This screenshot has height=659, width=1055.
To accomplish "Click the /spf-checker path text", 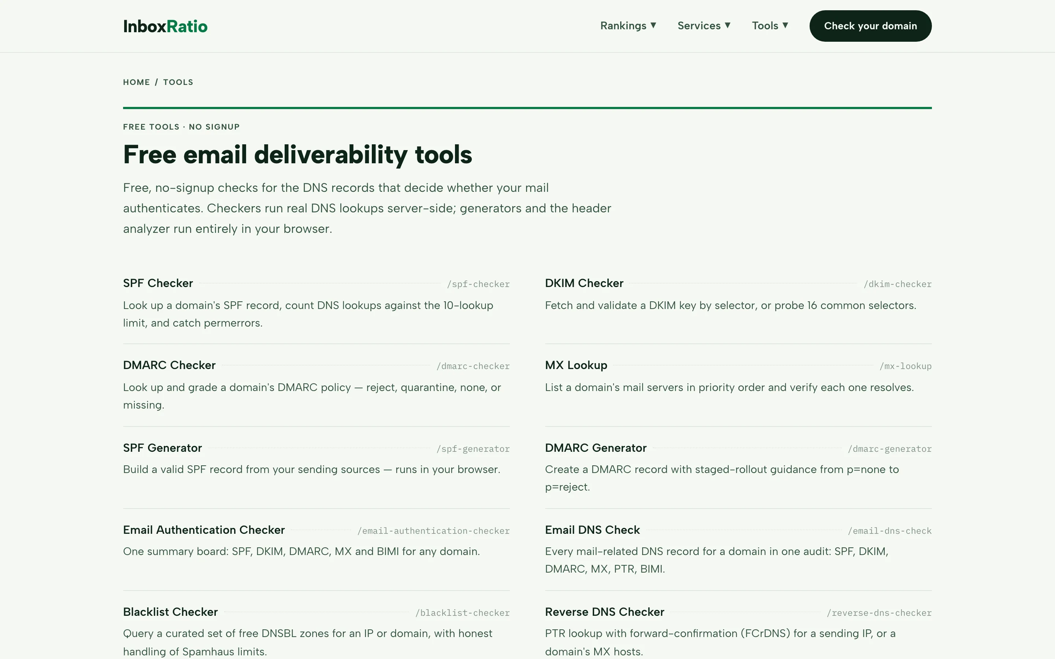I will tap(478, 284).
